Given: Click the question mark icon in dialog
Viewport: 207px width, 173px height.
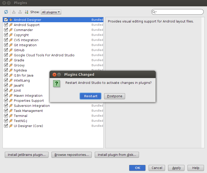Looking at the screenshot, I should click(57, 83).
